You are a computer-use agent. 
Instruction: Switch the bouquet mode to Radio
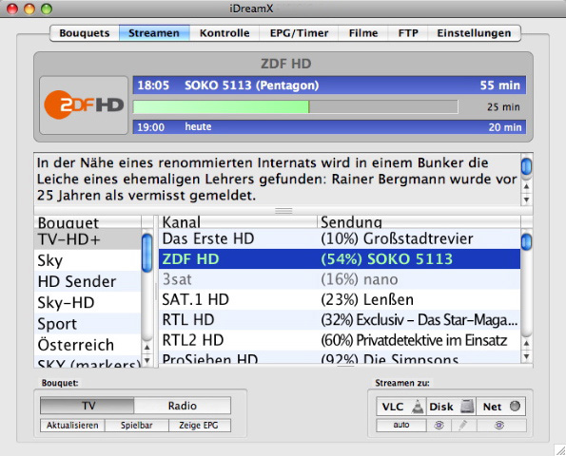183,406
